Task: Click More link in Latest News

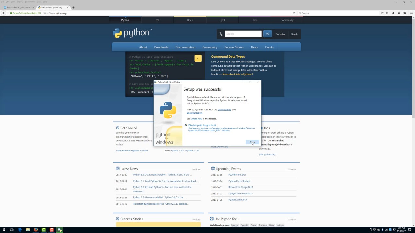Action: pyautogui.click(x=196, y=169)
